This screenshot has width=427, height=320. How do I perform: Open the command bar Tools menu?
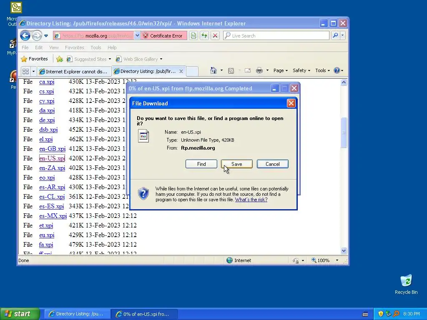coord(322,70)
